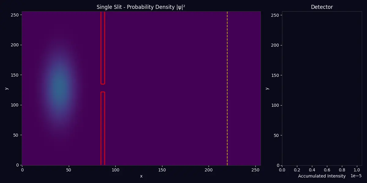367x183 pixels.
Task: Click the slit opening between the red barriers
Action: (103, 88)
